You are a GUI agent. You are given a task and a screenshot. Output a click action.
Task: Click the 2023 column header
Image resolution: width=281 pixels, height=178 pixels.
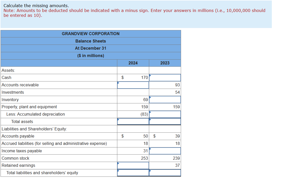(x=165, y=63)
